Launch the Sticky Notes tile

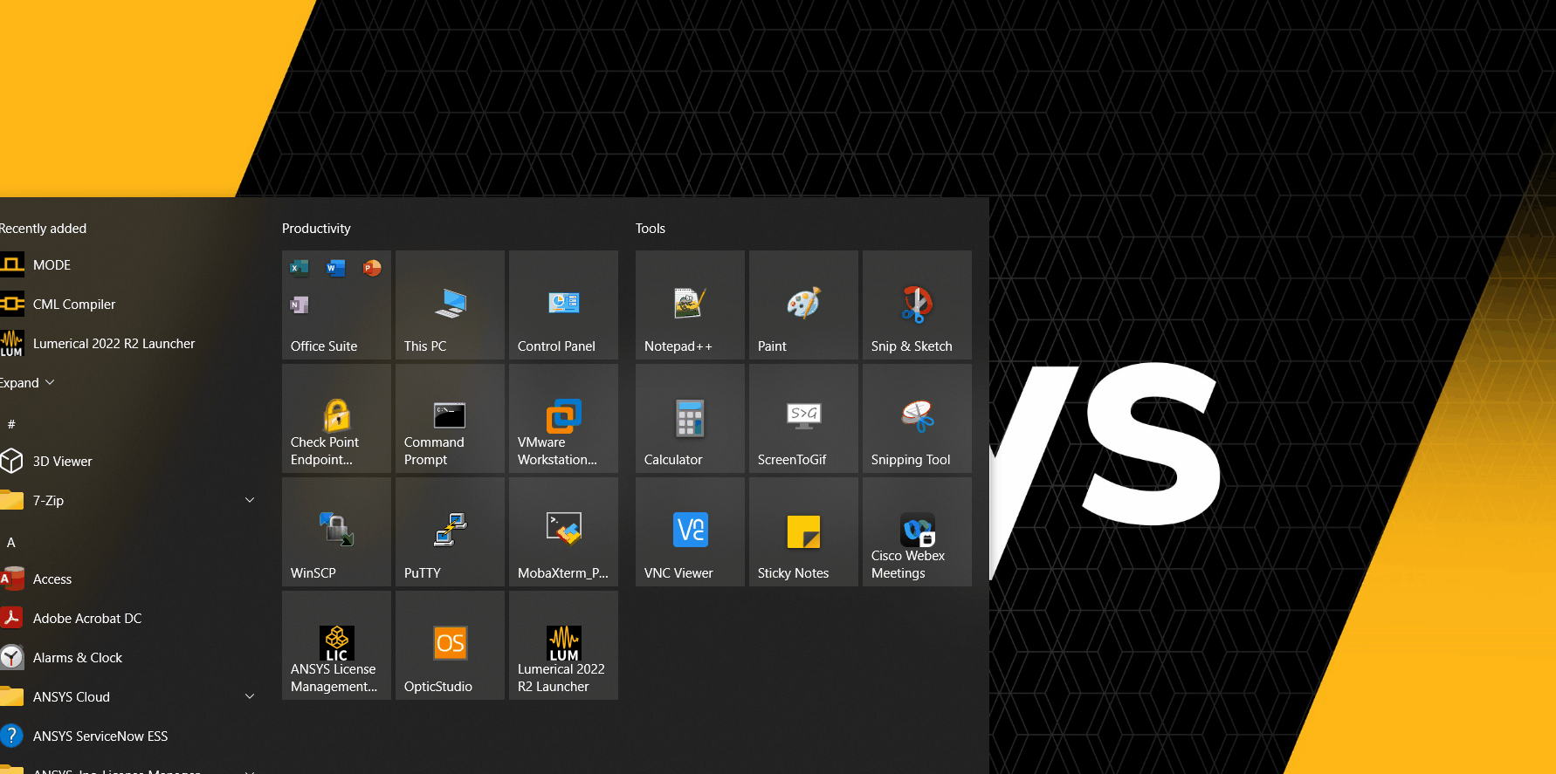point(803,531)
